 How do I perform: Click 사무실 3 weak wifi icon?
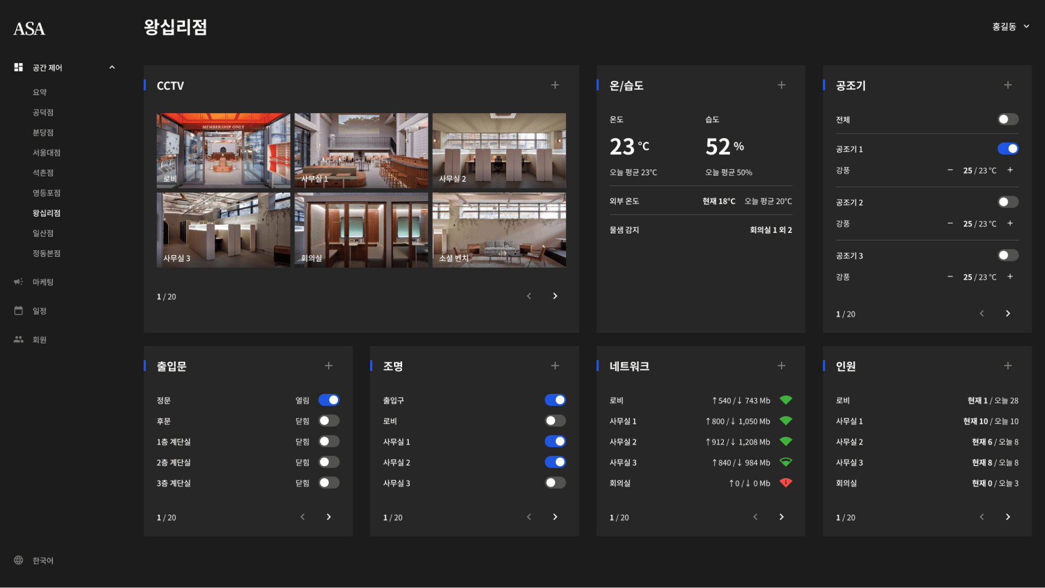pos(786,462)
